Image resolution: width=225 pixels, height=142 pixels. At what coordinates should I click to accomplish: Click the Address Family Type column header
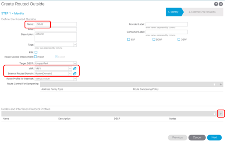click(52, 89)
